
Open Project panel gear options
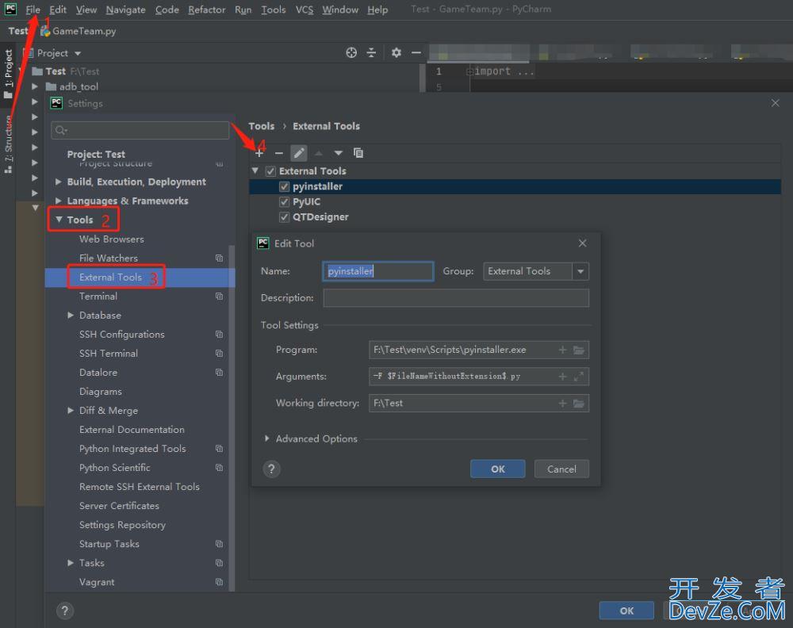click(x=396, y=52)
